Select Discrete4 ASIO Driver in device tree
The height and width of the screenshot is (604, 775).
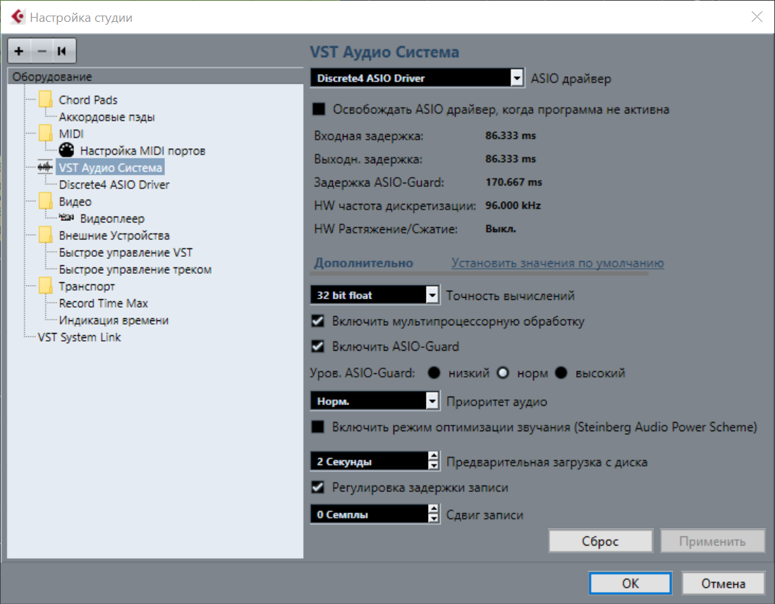(114, 184)
